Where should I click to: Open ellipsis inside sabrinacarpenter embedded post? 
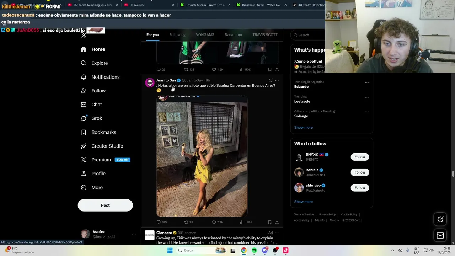(x=242, y=96)
